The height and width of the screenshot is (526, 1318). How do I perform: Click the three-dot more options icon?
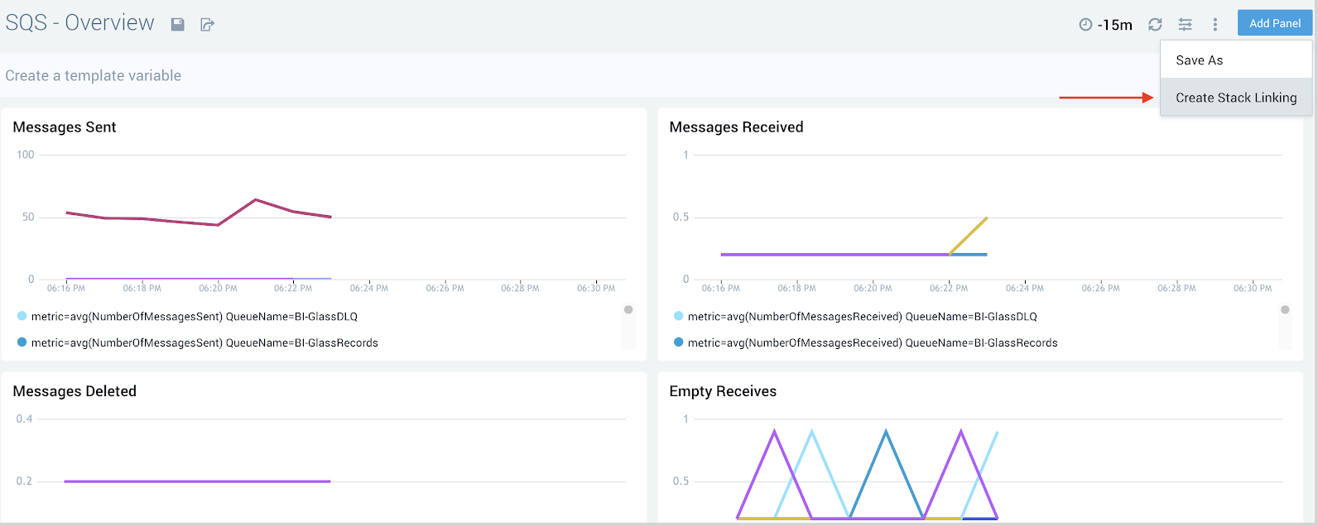point(1215,25)
